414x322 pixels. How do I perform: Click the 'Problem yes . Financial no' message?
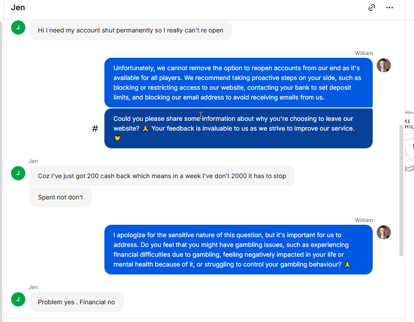[76, 302]
